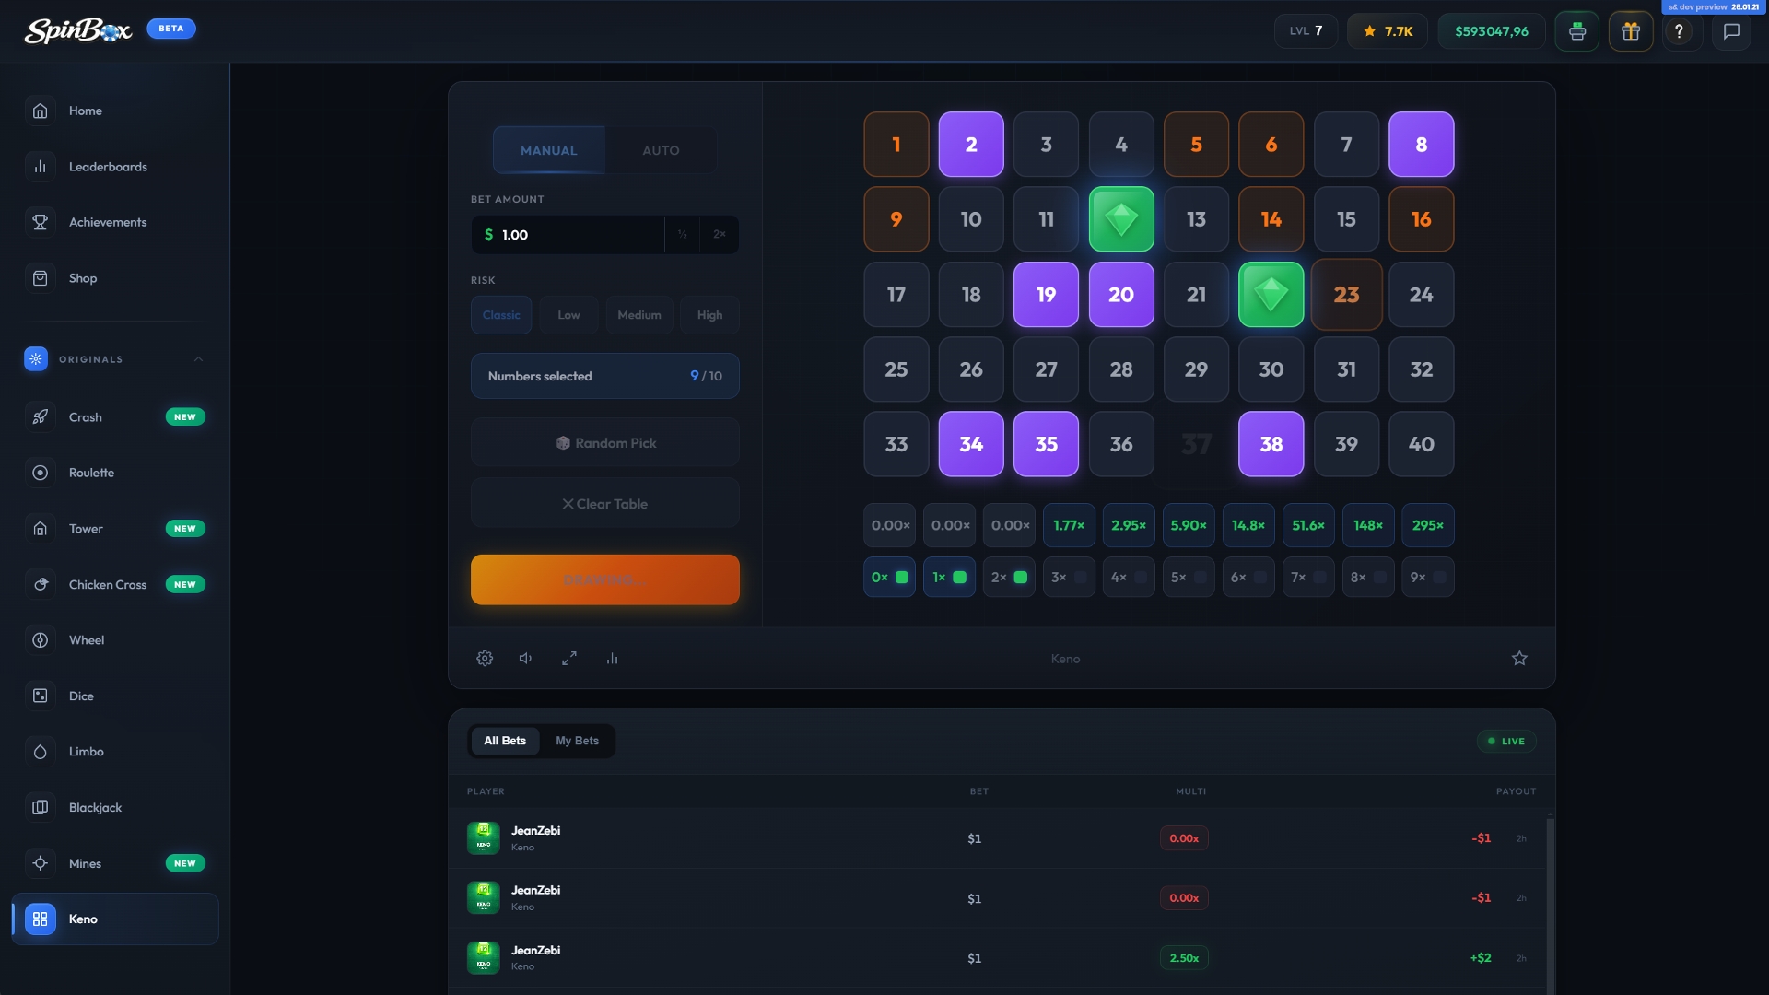The height and width of the screenshot is (995, 1769).
Task: Open the gift box rewards icon
Action: pos(1631,31)
